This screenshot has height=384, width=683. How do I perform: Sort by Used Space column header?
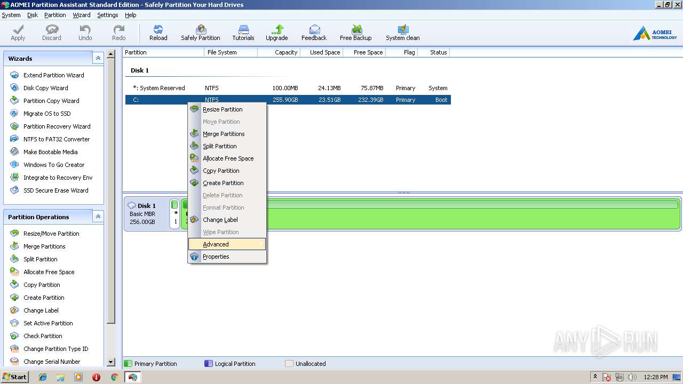tap(321, 52)
